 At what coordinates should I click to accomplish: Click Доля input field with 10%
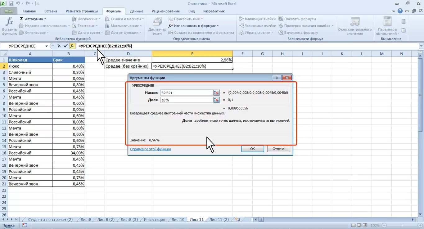[x=186, y=100]
